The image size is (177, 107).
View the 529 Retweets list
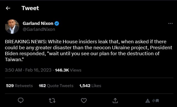(19, 86)
